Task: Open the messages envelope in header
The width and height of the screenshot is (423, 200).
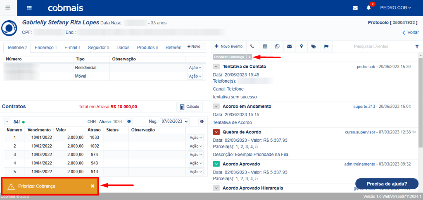Action: (355, 8)
